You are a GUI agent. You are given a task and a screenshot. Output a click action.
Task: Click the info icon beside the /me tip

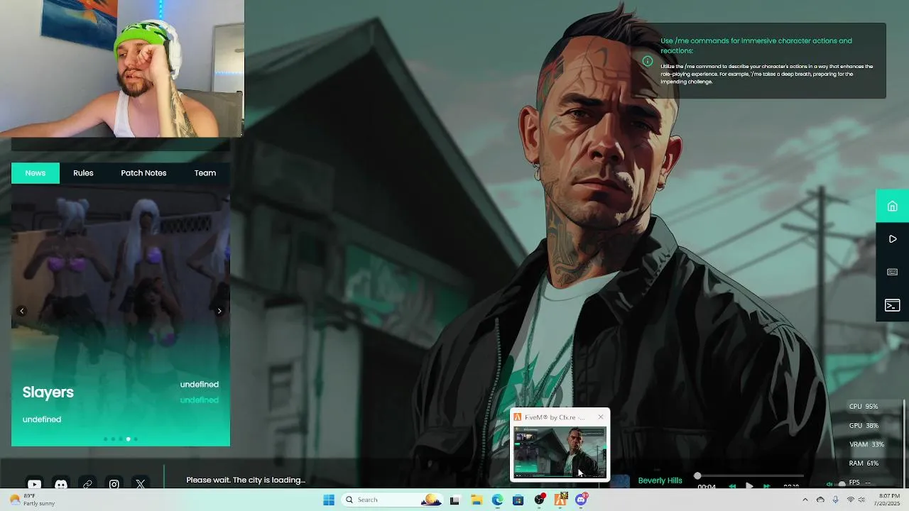pos(648,61)
